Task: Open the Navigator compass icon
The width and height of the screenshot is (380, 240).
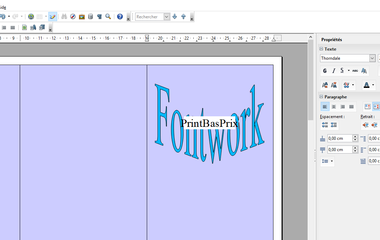Action: [x=73, y=17]
